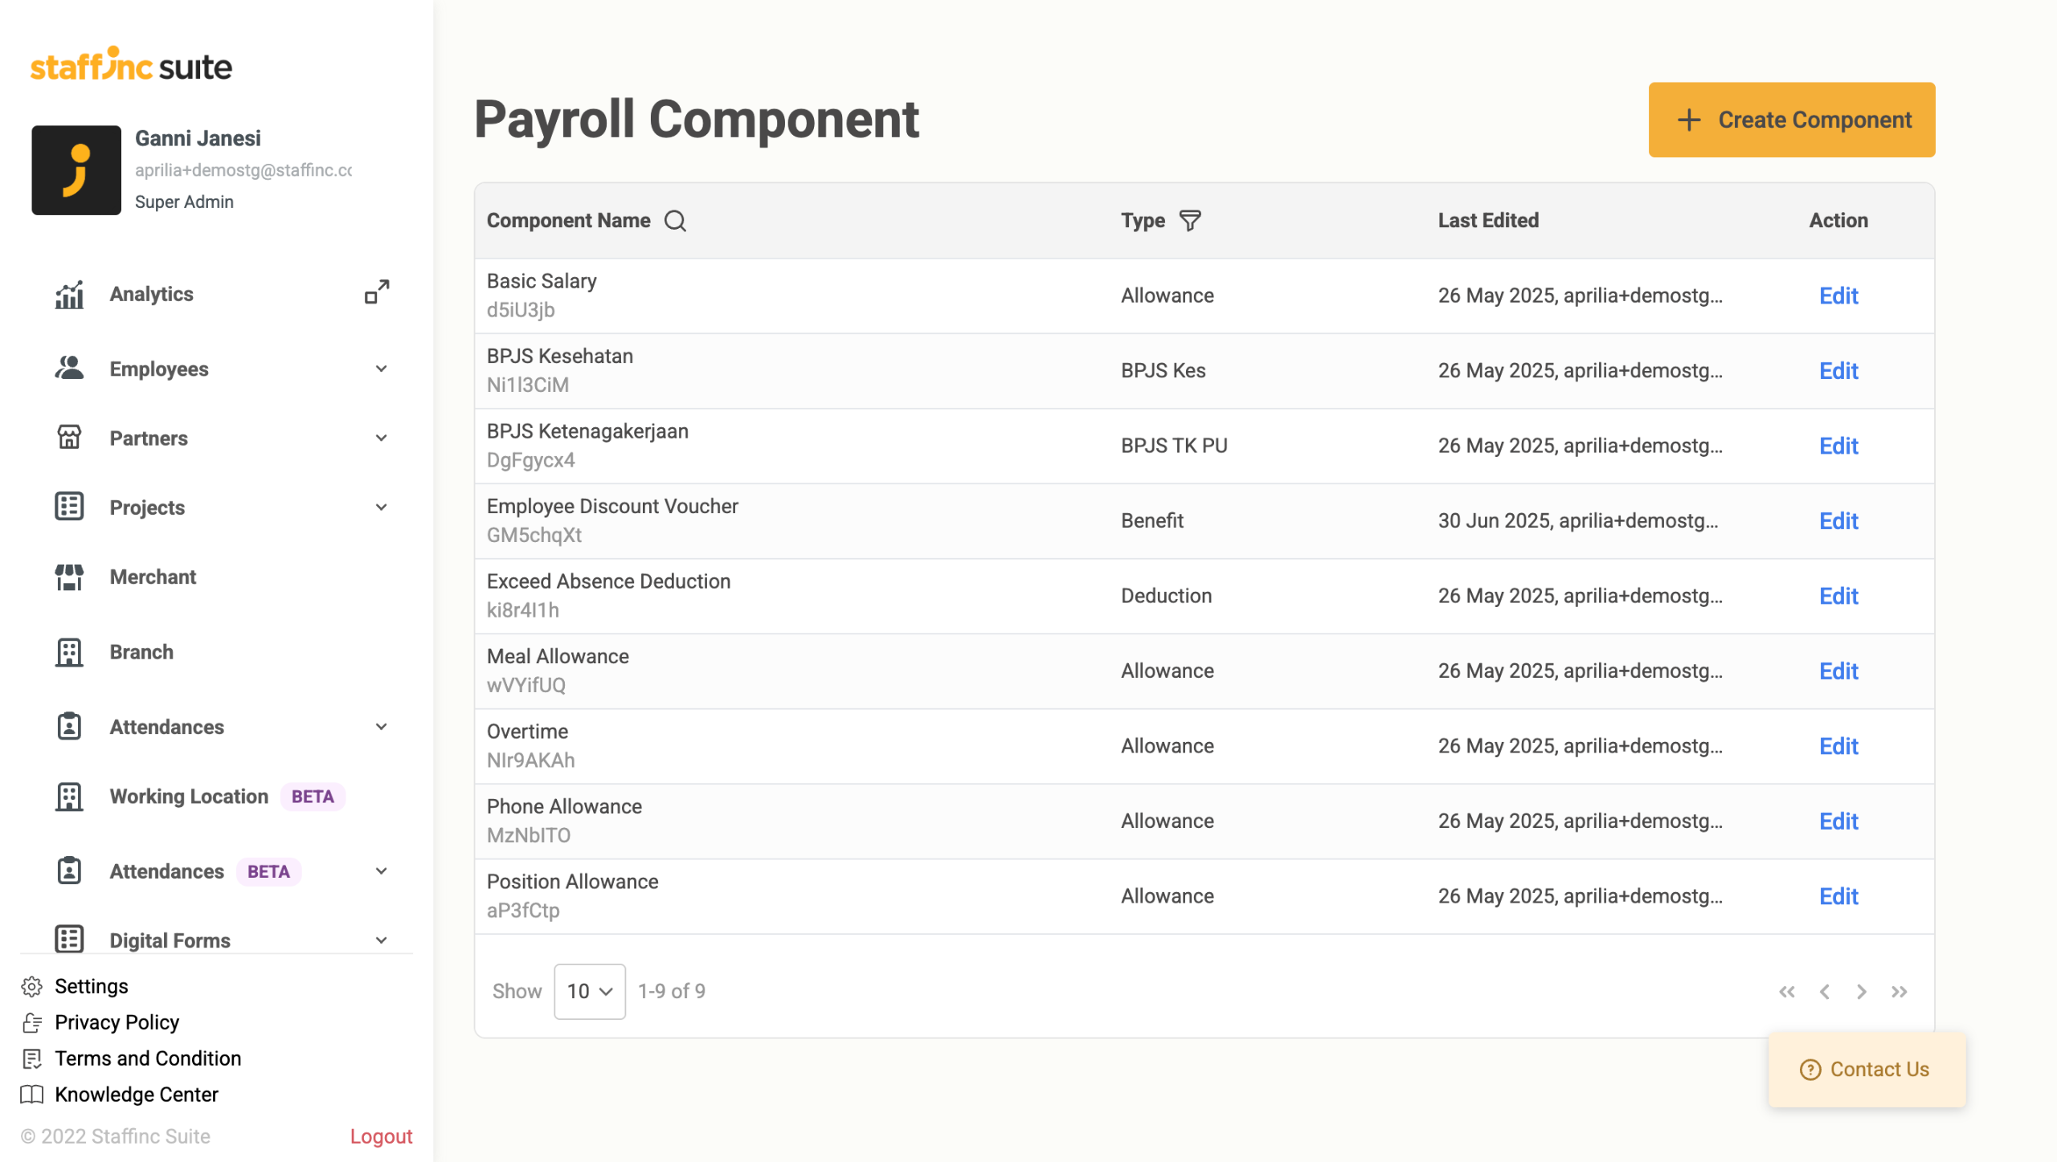Go to the next page arrow
The image size is (2057, 1162).
(1861, 992)
